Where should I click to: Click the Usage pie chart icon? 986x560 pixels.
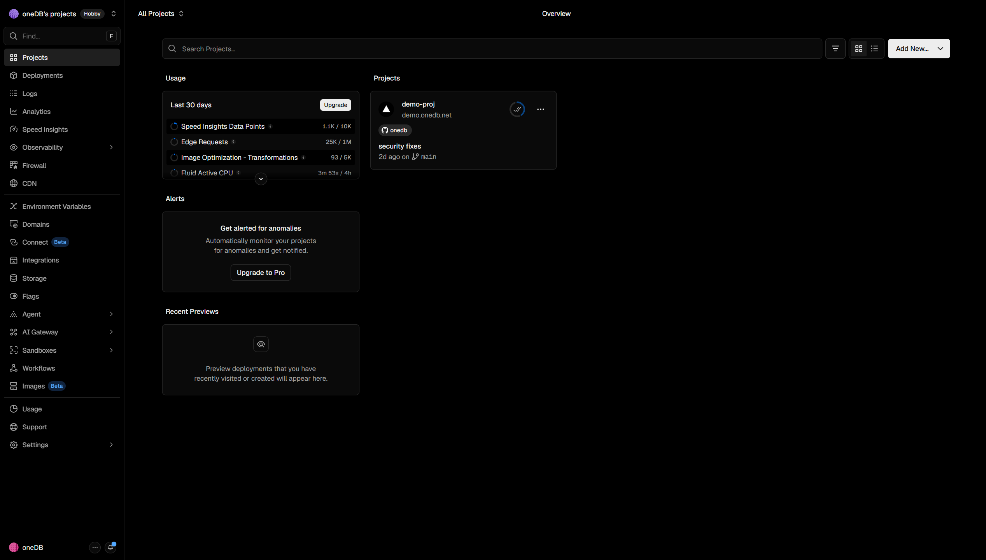pos(14,409)
